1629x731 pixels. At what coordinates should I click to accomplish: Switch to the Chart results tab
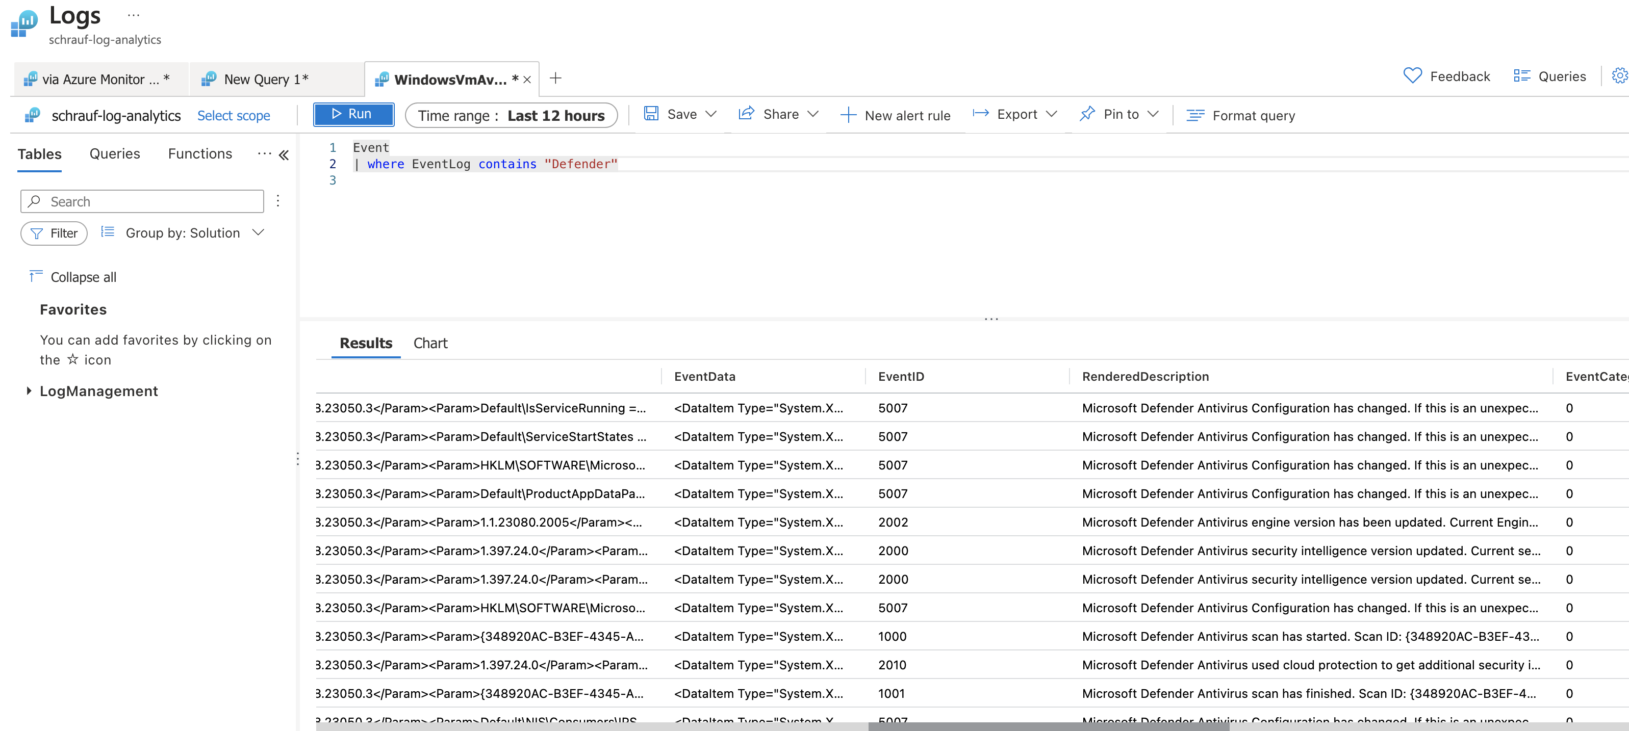(430, 343)
